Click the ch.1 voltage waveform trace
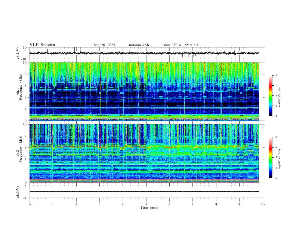 pyautogui.click(x=144, y=53)
